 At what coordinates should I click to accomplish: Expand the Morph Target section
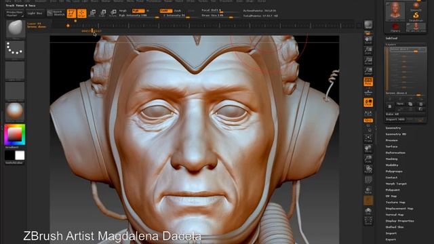(x=396, y=184)
